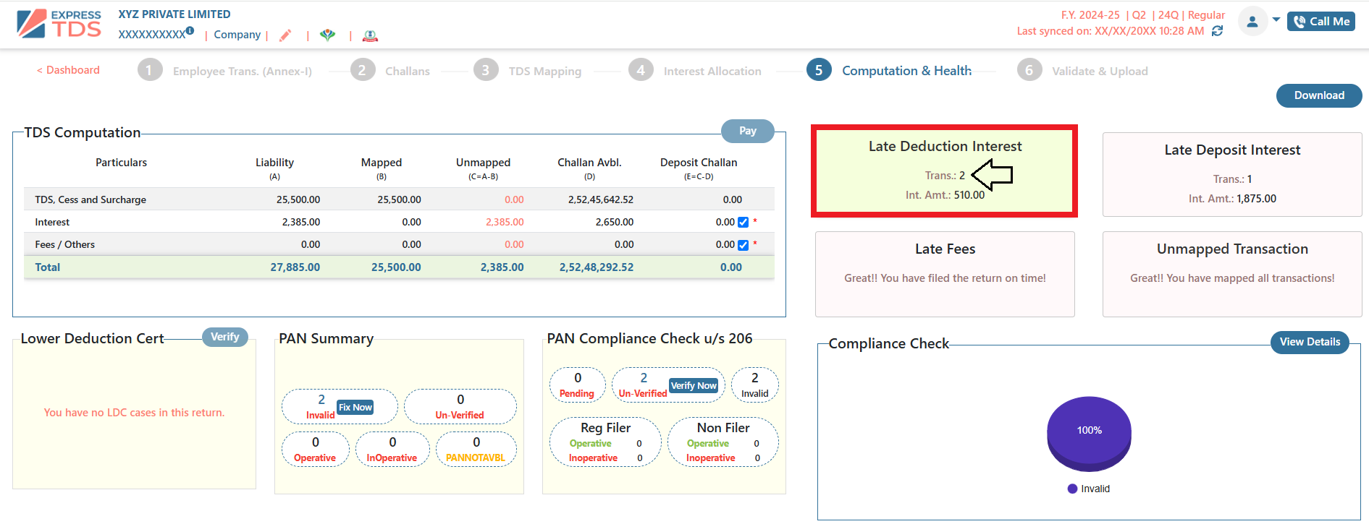Edit company details with the pencil icon
This screenshot has width=1369, height=524.
coord(286,35)
